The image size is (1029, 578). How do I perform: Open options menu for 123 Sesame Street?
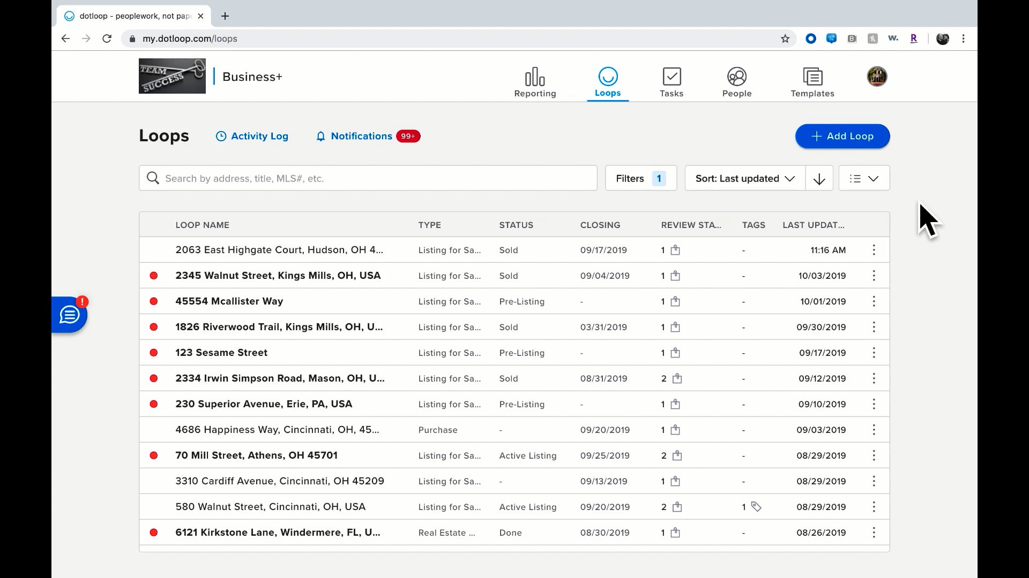[874, 353]
